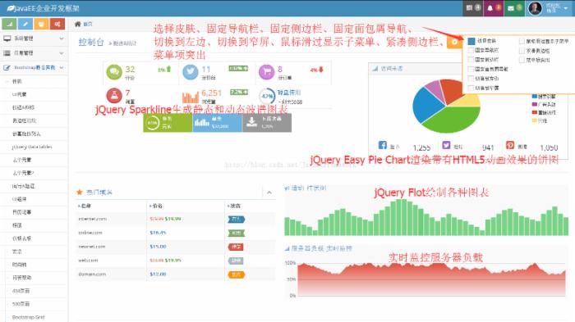This screenshot has width=575, height=322.
Task: Click the green signal chart shortcut button
Action: [9, 24]
